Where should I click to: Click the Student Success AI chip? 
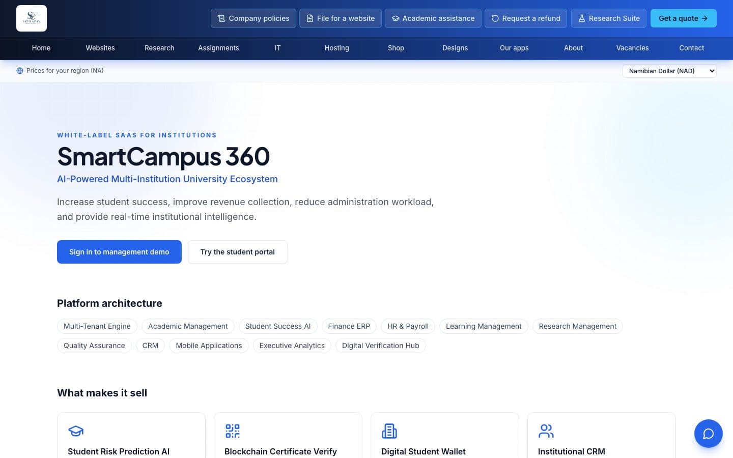[x=278, y=326]
